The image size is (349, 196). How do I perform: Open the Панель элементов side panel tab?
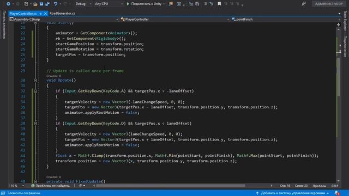4,24
